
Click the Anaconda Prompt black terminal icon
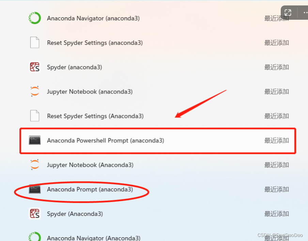pyautogui.click(x=34, y=189)
